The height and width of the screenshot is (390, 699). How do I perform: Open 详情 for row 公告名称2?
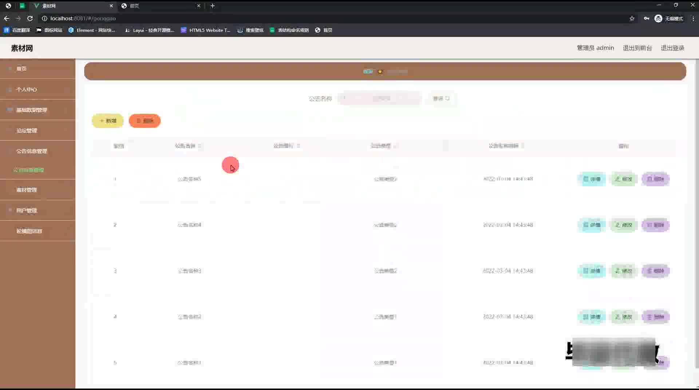[592, 317]
